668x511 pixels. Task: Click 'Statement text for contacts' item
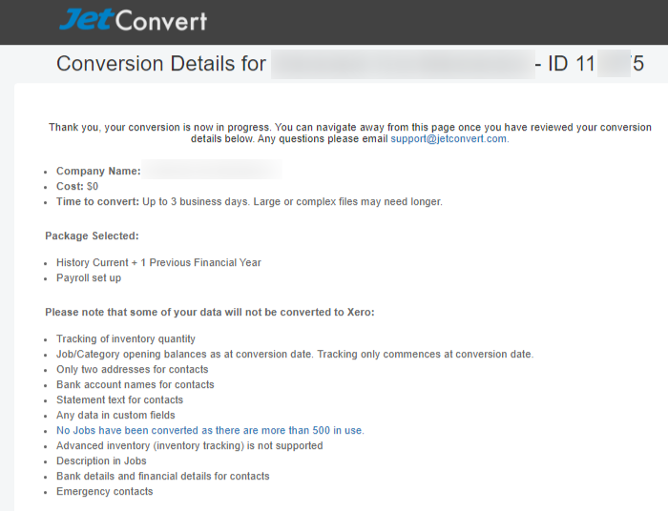point(119,400)
